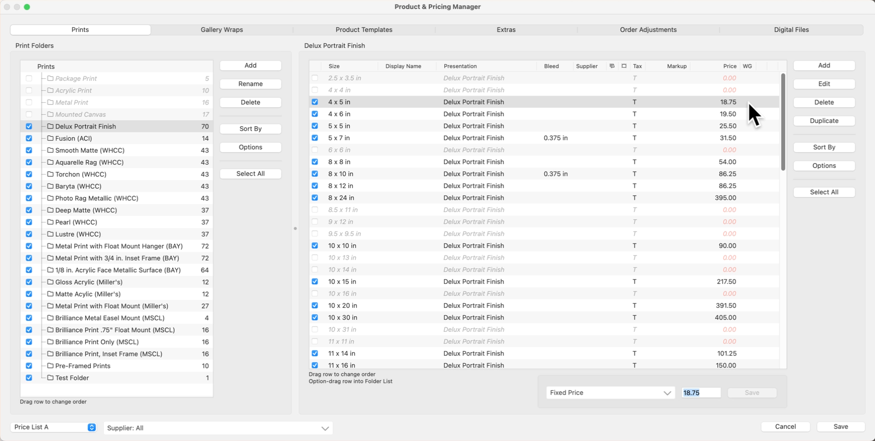Viewport: 875px width, 441px height.
Task: Click the Metal Print folder icon
Action: pos(50,102)
